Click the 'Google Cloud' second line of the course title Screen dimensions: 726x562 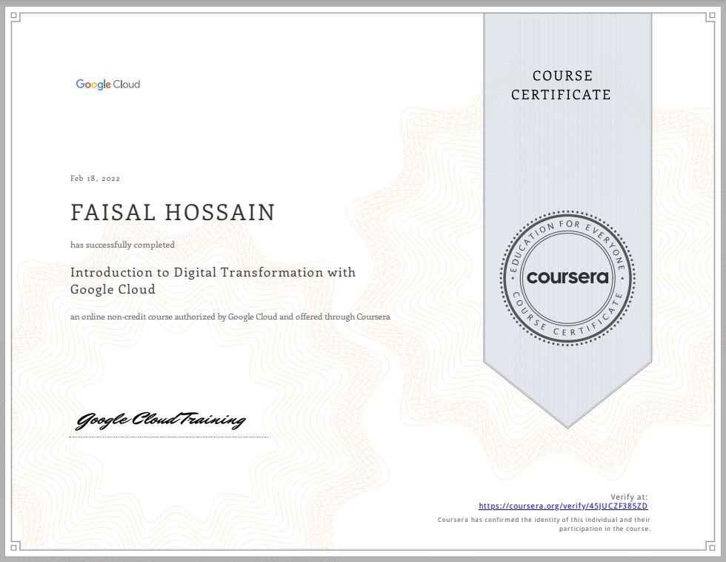(113, 289)
